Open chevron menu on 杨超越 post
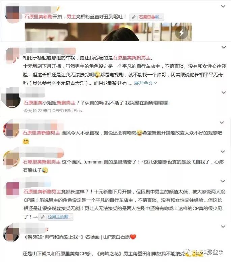This screenshot has width=231, height=262. coord(224,47)
